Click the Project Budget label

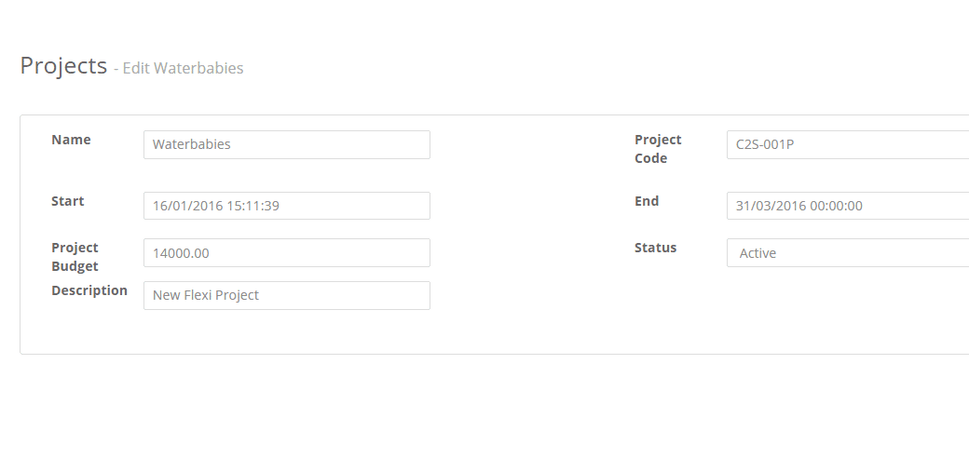[x=75, y=257]
